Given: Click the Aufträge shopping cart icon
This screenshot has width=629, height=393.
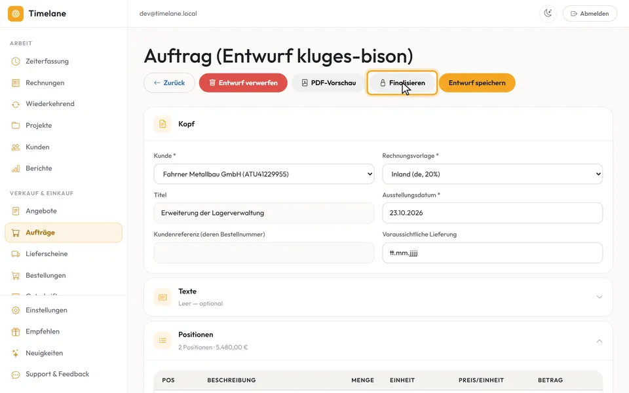Looking at the screenshot, I should [16, 233].
